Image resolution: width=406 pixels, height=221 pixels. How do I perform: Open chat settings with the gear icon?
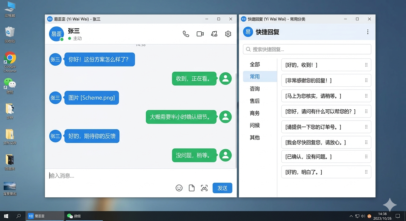click(x=228, y=34)
